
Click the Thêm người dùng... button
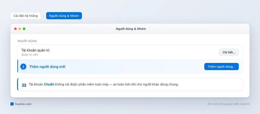tap(221, 66)
